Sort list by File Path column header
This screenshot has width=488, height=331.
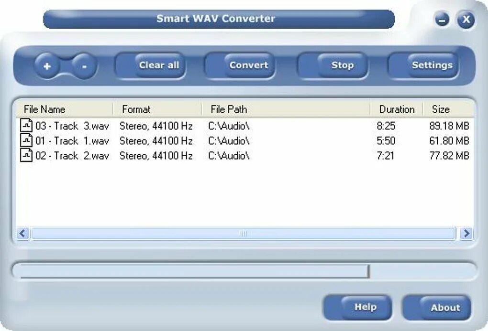click(286, 109)
